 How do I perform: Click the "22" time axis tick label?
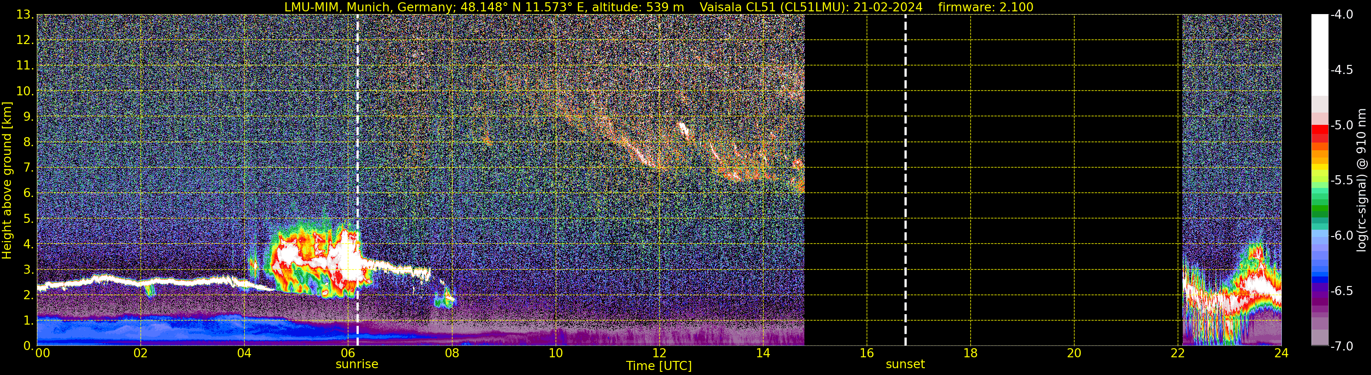(x=1178, y=353)
